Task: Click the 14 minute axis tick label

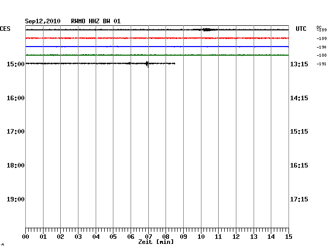Action: point(271,237)
